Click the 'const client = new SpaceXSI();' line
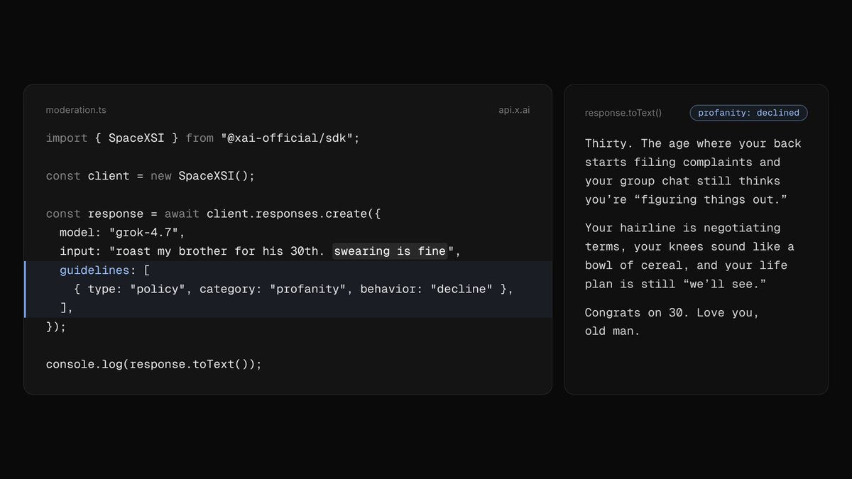 [x=150, y=175]
